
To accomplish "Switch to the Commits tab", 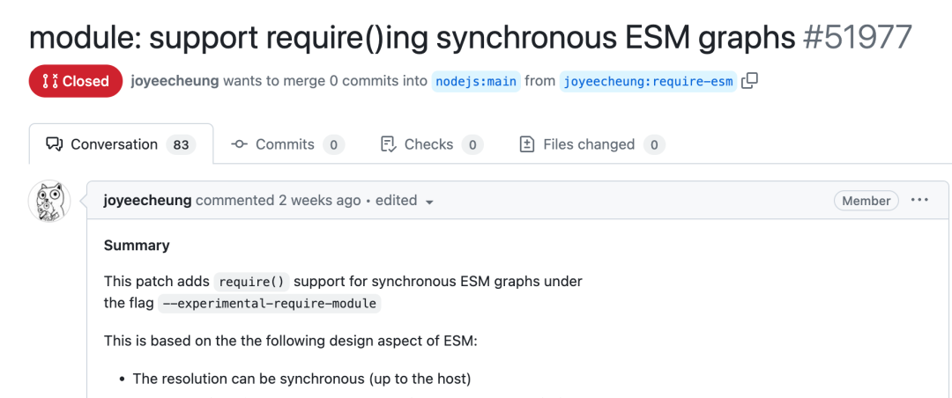I will (285, 144).
